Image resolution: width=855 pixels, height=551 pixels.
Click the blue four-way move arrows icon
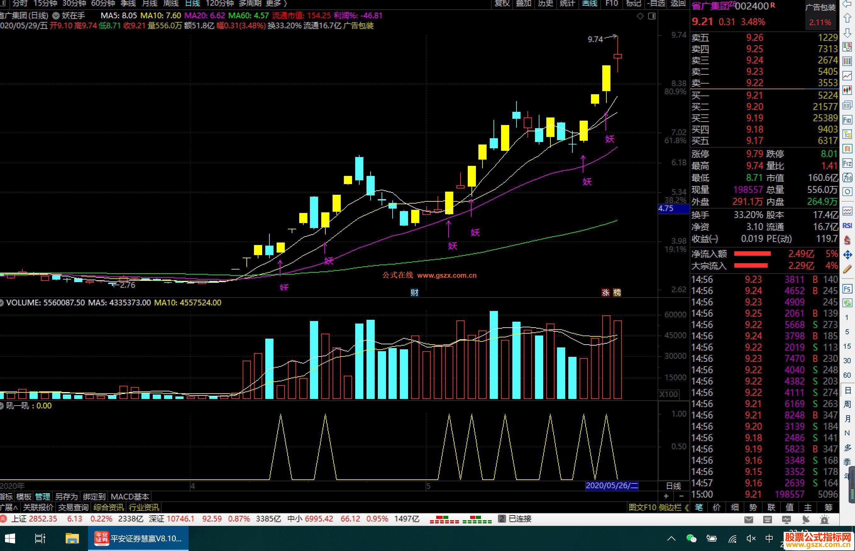[847, 255]
